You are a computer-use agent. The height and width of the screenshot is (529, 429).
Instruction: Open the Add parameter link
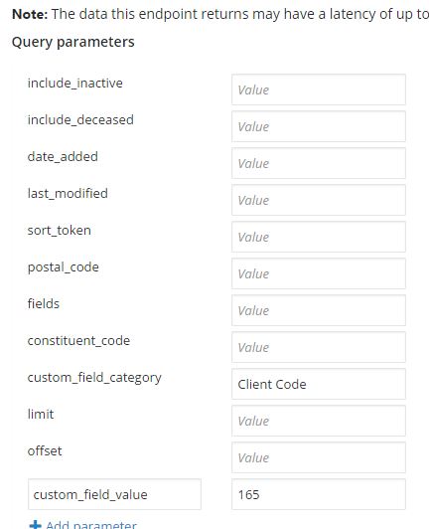tap(91, 525)
